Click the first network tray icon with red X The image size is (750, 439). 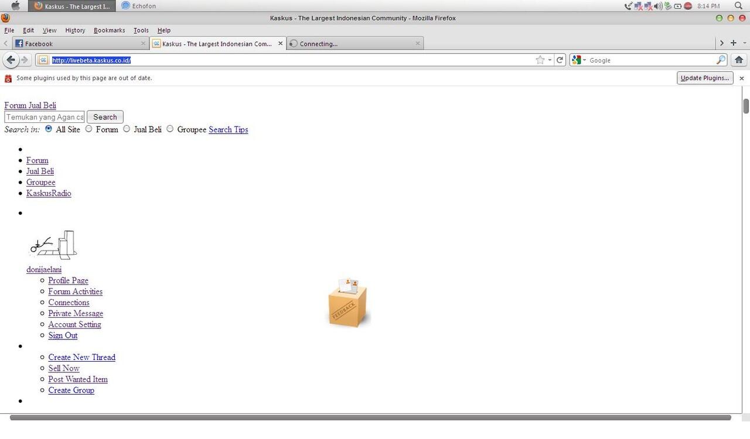tap(638, 6)
